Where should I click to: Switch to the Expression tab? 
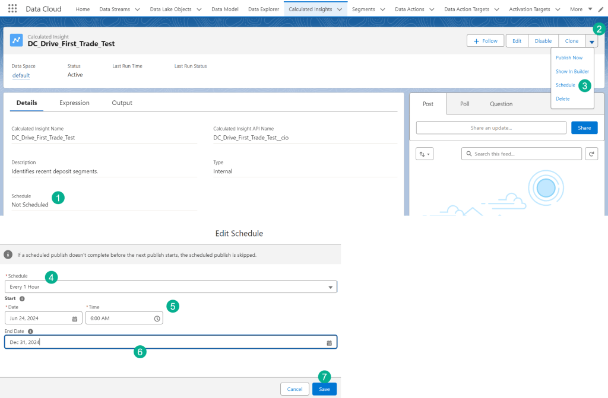(74, 103)
